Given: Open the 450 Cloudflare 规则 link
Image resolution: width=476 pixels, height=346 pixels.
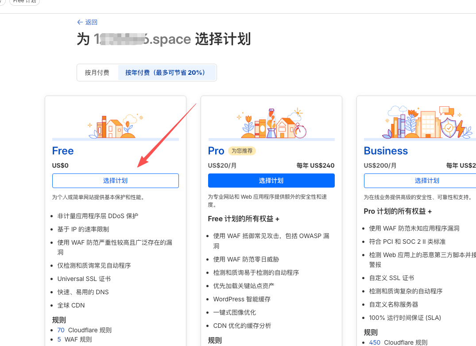Looking at the screenshot, I should pyautogui.click(x=375, y=342).
